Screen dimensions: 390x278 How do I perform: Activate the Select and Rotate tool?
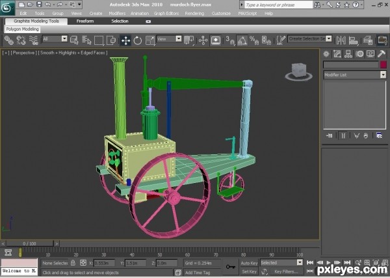(x=138, y=40)
